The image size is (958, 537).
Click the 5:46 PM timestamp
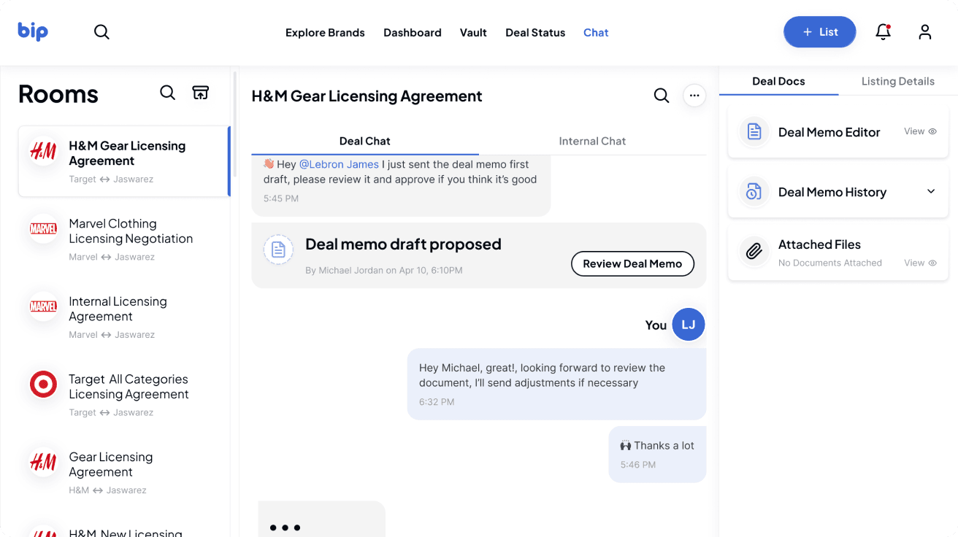point(638,464)
